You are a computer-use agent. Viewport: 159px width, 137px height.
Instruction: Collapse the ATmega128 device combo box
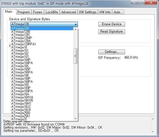(44, 24)
